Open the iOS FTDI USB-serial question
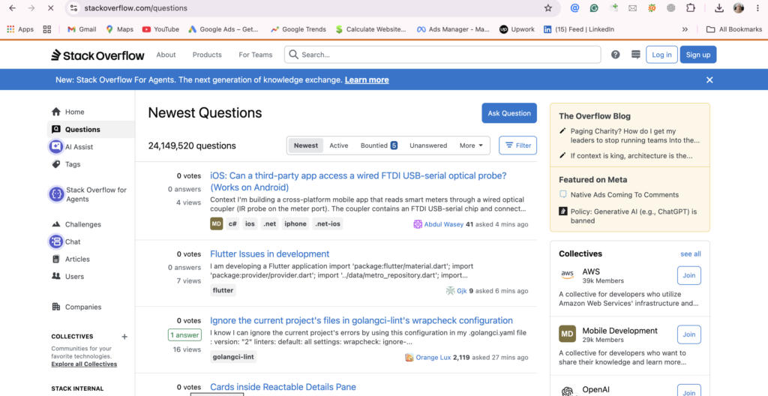This screenshot has width=768, height=396. pyautogui.click(x=358, y=181)
